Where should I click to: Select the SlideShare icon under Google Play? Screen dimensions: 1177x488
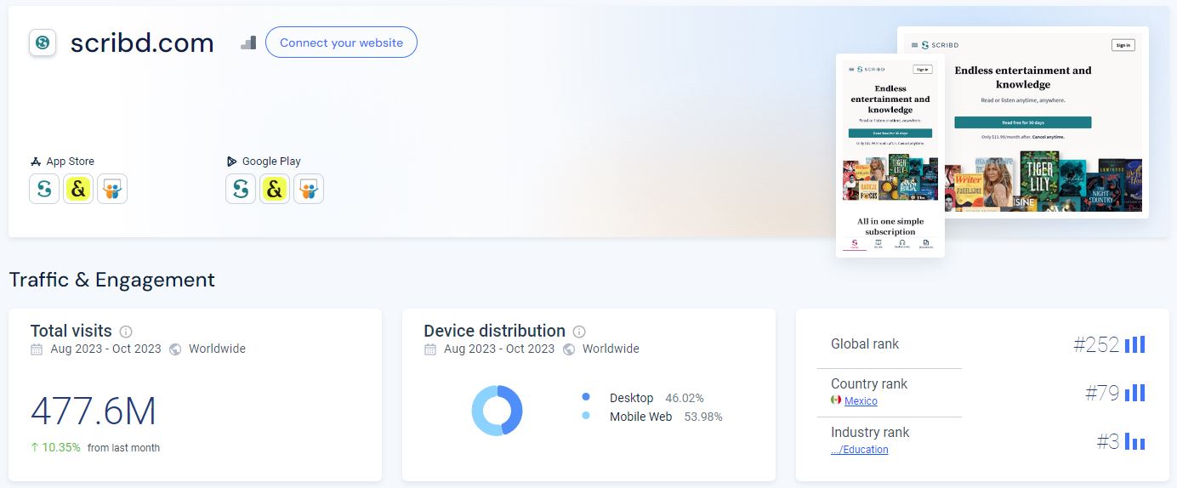pos(309,189)
